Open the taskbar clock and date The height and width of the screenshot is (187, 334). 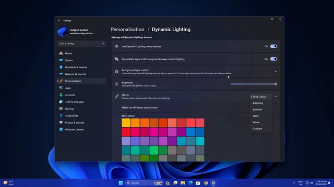coord(321,183)
